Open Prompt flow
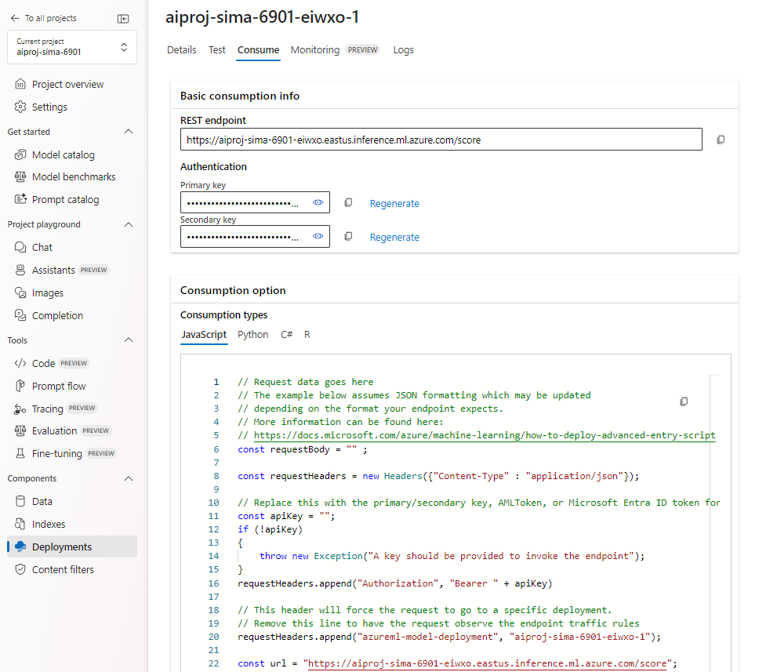The height and width of the screenshot is (672, 777). pos(59,386)
